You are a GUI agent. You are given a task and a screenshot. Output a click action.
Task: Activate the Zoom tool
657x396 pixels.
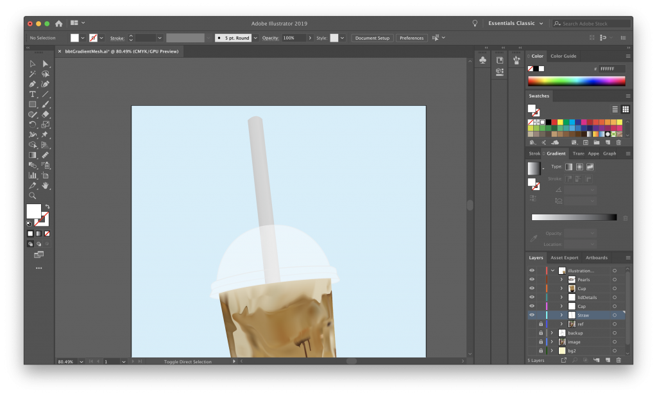(x=33, y=194)
